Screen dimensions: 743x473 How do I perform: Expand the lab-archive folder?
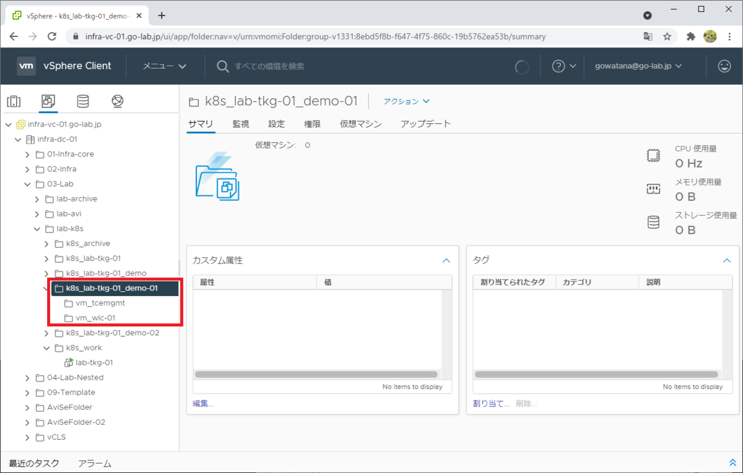(x=37, y=198)
